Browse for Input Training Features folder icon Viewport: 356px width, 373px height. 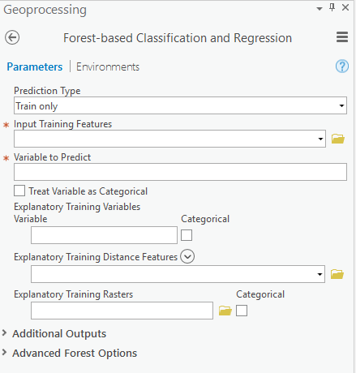(338, 139)
